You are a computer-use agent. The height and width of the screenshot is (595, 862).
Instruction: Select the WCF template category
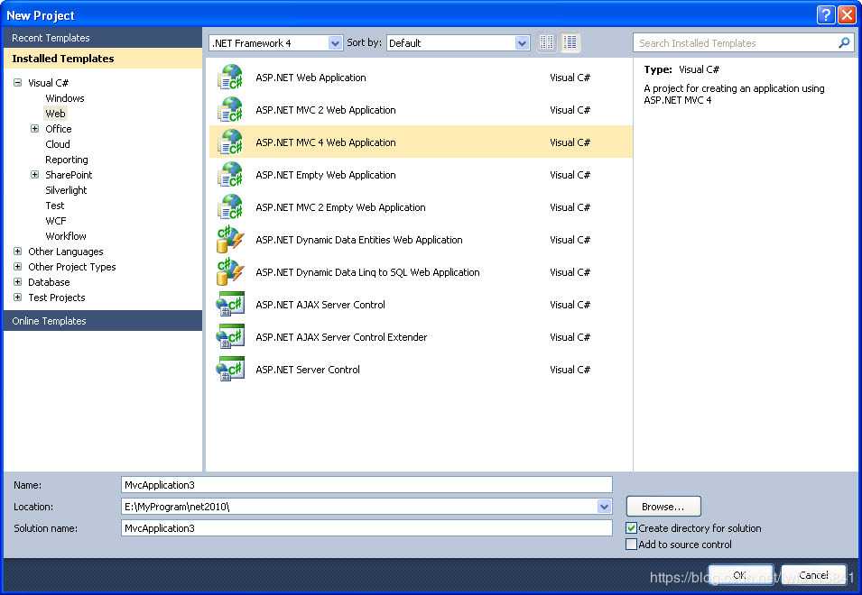tap(56, 221)
